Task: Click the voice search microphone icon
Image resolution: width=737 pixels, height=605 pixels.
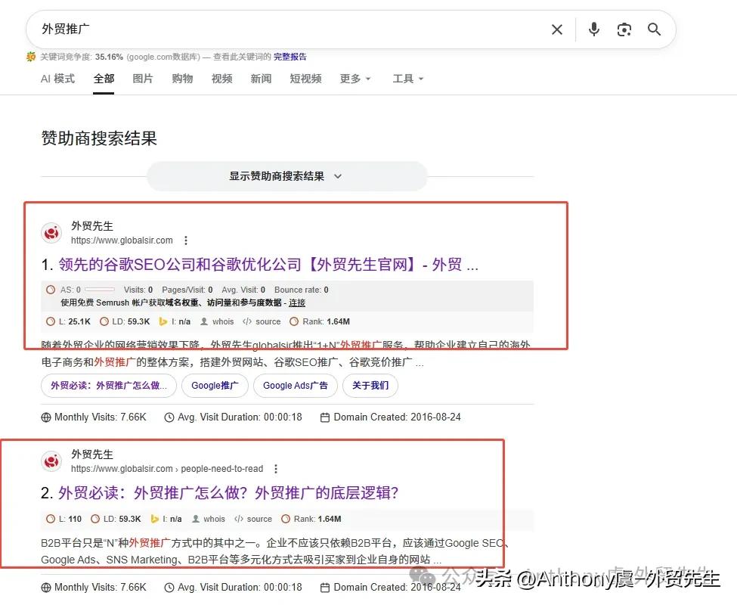Action: [594, 29]
